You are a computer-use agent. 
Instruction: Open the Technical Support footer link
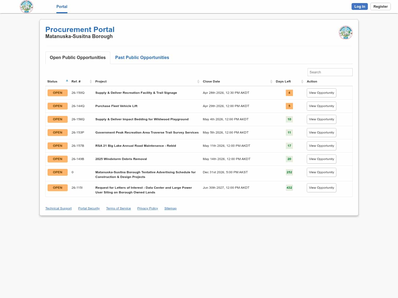click(58, 208)
